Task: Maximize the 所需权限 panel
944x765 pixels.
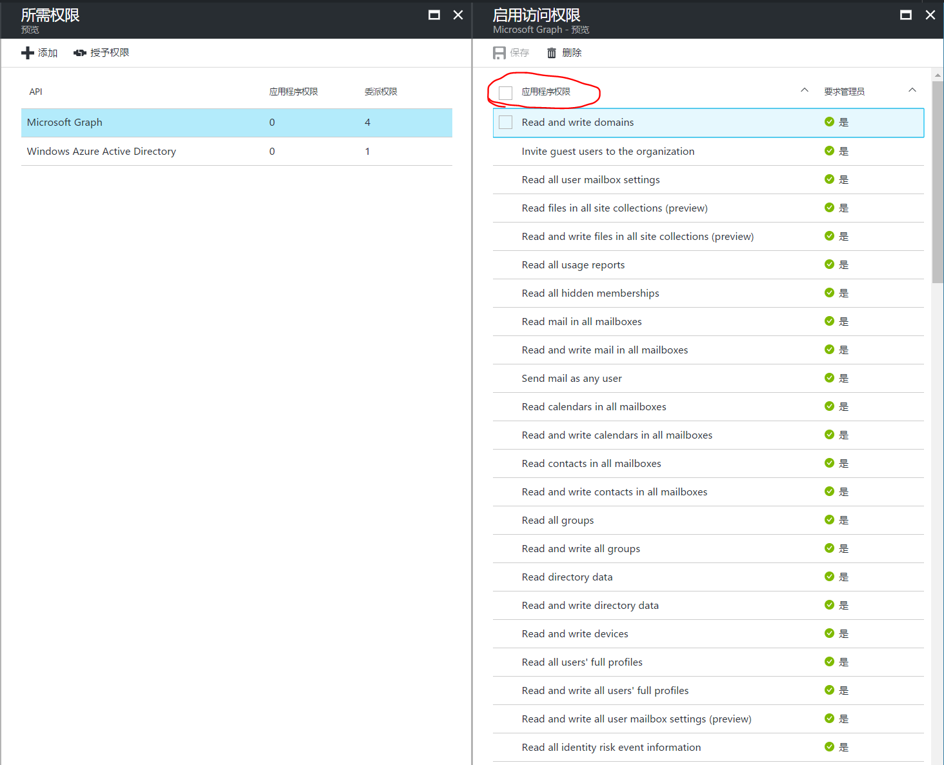Action: [434, 15]
